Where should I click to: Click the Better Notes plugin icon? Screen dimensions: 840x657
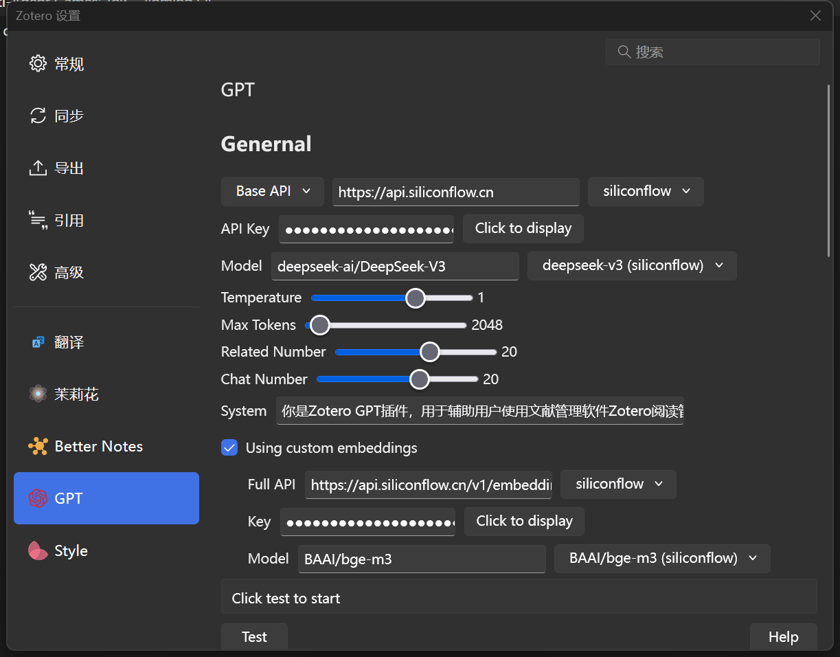38,446
